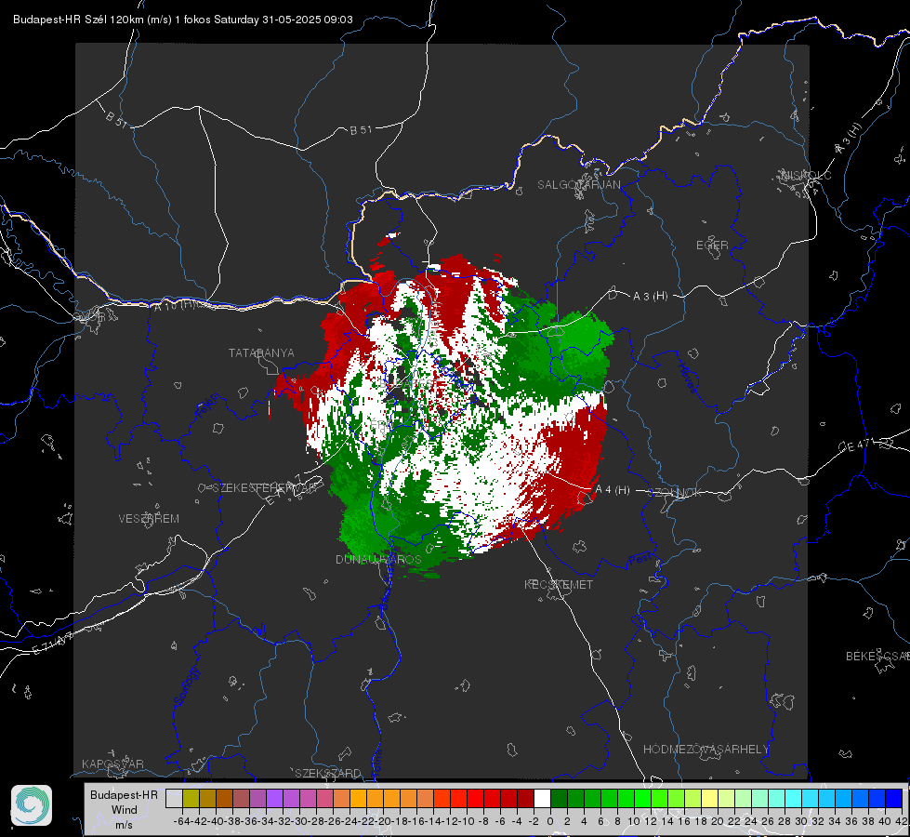Pick the pale yellow legend swatch near 18

click(710, 799)
